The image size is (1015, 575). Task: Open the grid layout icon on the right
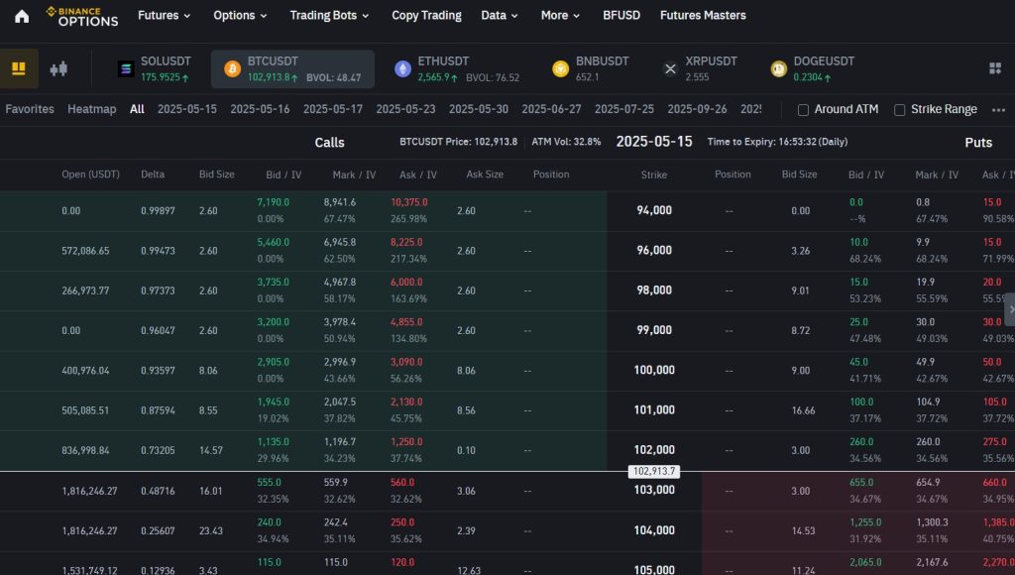994,67
